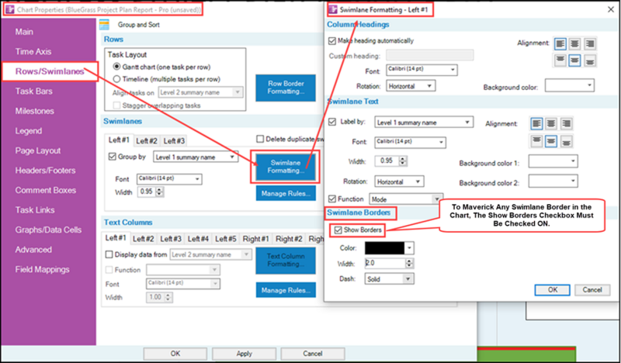Open the Milestones page
Image resolution: width=621 pixels, height=363 pixels.
[x=34, y=111]
